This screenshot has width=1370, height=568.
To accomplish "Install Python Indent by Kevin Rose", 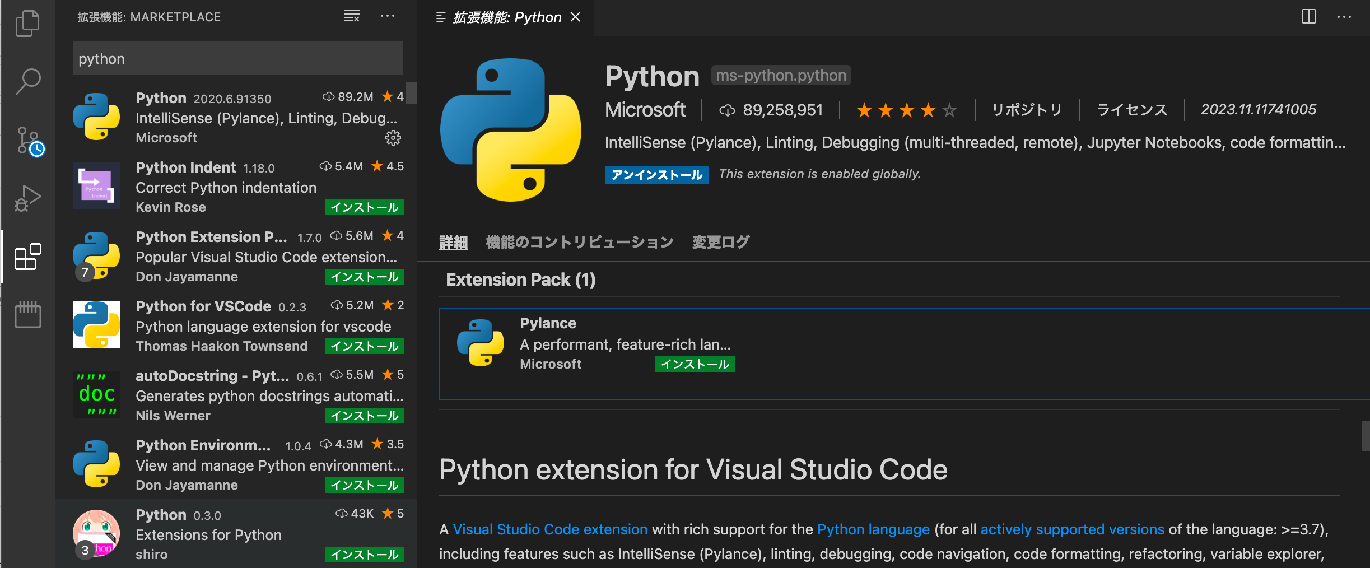I will [365, 207].
